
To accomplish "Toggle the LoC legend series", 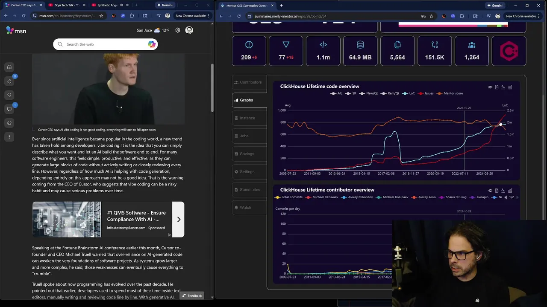I will (409, 93).
